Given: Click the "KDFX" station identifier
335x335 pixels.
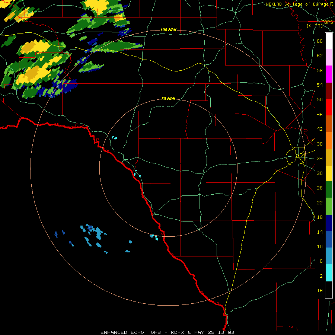Looking at the screenshot, I should pos(177,332).
